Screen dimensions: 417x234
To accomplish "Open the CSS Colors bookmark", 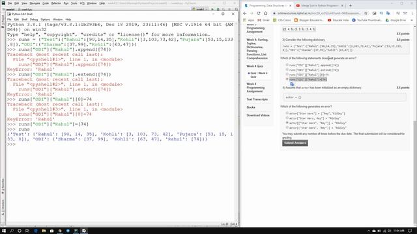I will pos(282,20).
